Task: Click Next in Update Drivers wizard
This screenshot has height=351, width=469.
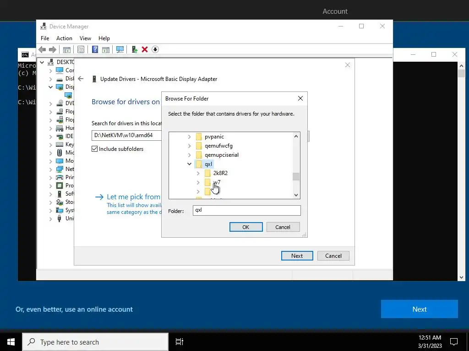Action: tap(297, 256)
